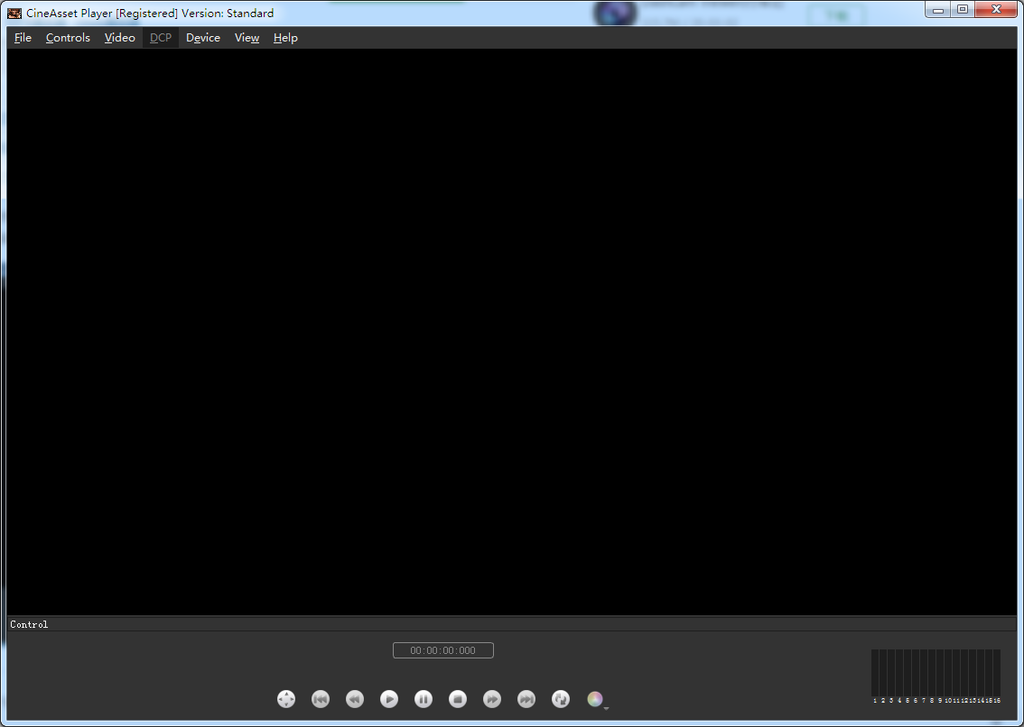1024x727 pixels.
Task: Minimize the CineAsset Player window
Action: click(x=938, y=10)
